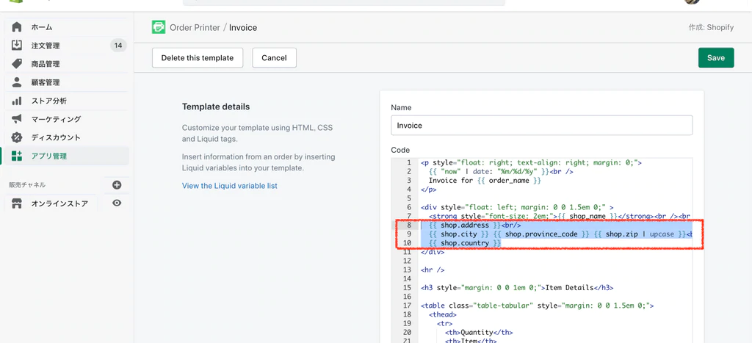752x343 pixels.
Task: Click the Discounts badge icon
Action: [x=17, y=137]
